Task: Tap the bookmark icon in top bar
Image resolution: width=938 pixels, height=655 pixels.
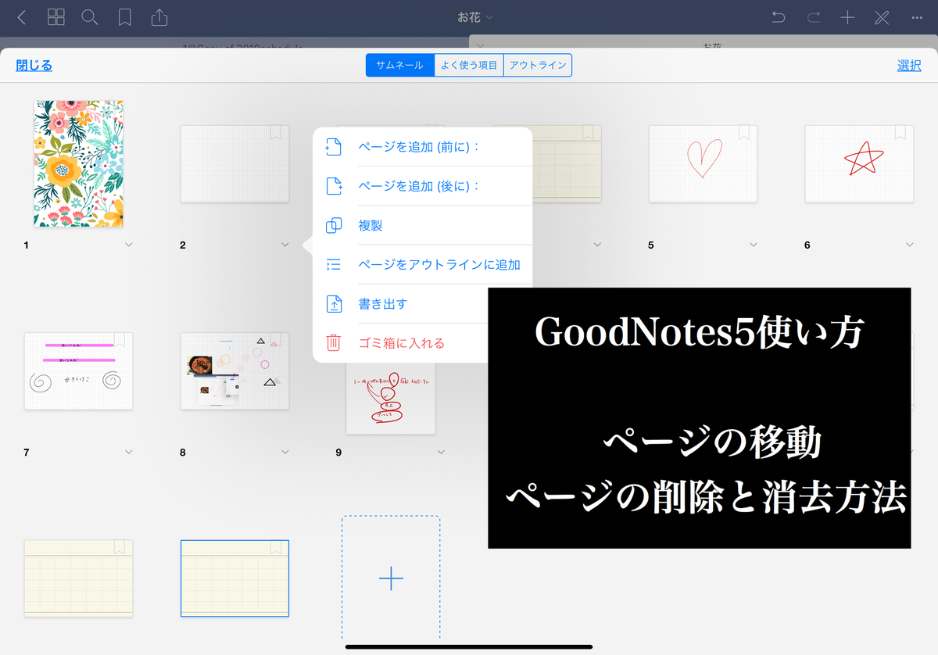Action: pyautogui.click(x=124, y=17)
